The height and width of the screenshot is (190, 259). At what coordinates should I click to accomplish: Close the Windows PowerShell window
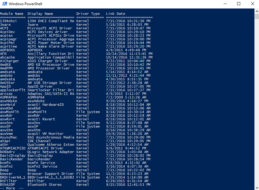coord(252,4)
